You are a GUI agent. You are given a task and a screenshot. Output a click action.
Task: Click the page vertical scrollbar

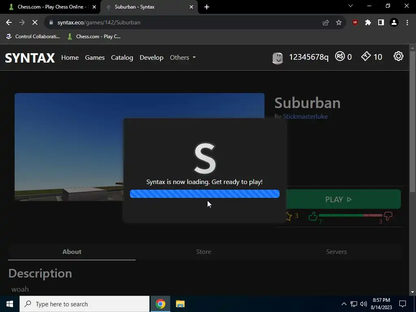coord(412,121)
